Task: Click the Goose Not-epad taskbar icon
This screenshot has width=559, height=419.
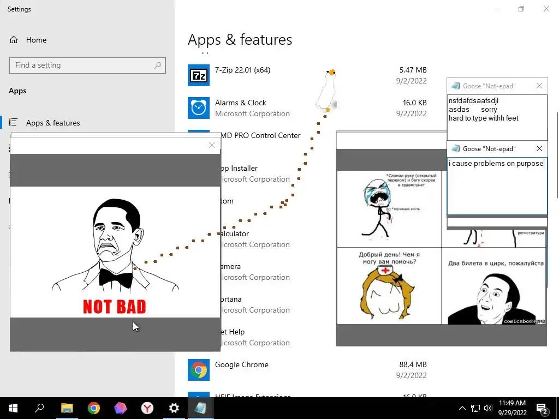Action: (200, 408)
